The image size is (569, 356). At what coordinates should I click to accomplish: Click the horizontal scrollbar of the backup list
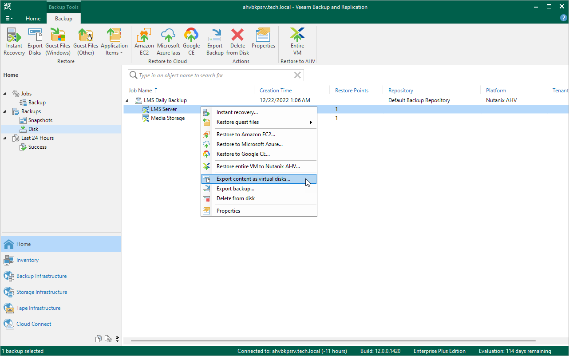pyautogui.click(x=333, y=341)
